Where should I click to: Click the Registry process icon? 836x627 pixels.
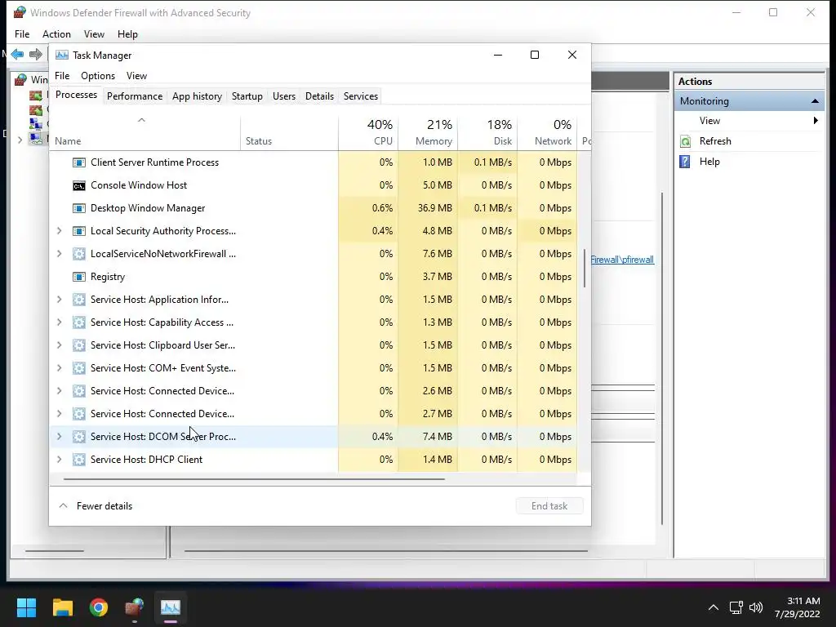(x=79, y=278)
